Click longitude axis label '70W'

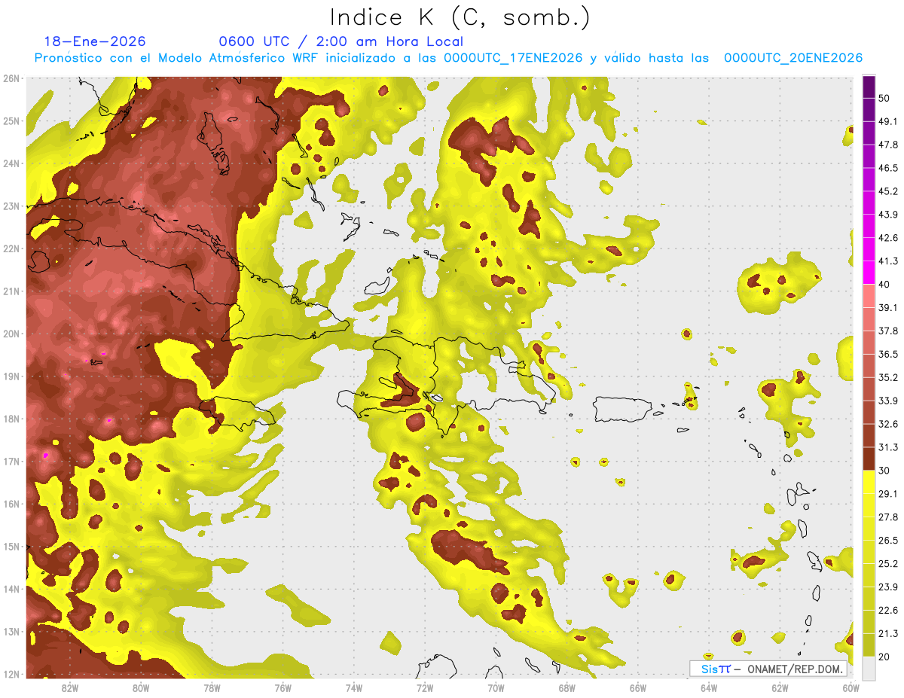[496, 688]
